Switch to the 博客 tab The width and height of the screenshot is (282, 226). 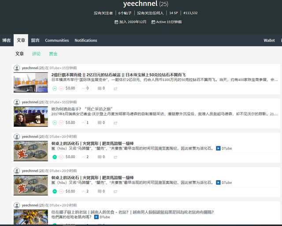click(7, 40)
